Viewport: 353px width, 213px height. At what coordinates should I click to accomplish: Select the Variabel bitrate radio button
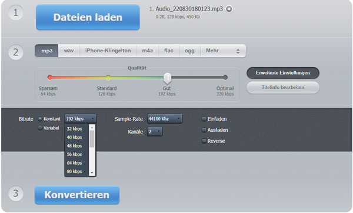(x=40, y=128)
